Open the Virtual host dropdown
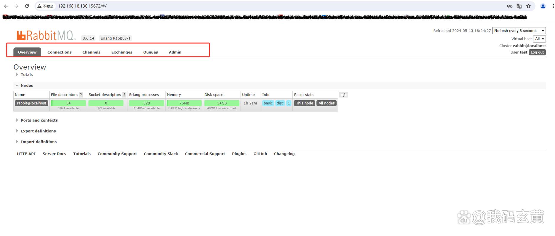Image resolution: width=555 pixels, height=236 pixels. coord(539,39)
